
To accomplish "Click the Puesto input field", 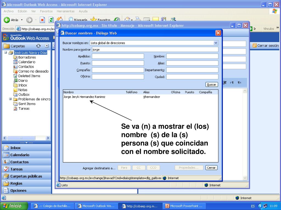I will [x=118, y=63].
